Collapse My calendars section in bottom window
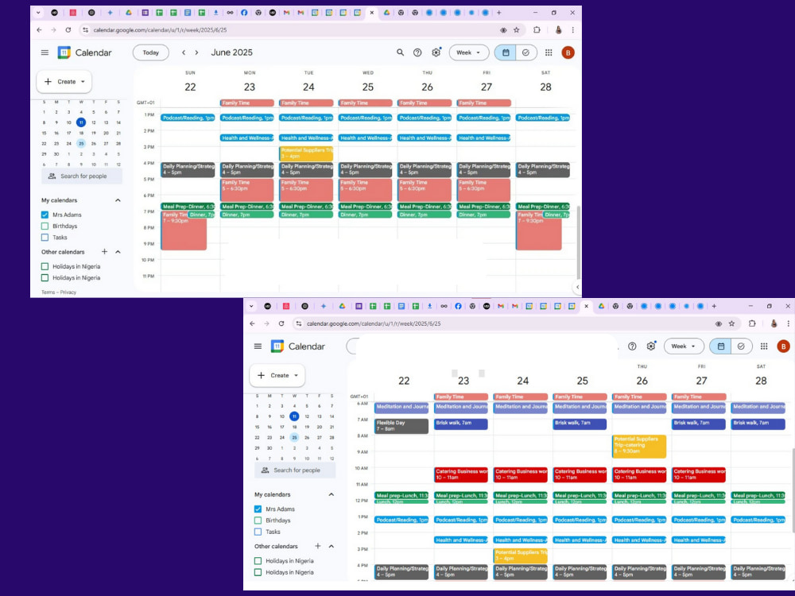This screenshot has width=795, height=596. [x=332, y=494]
